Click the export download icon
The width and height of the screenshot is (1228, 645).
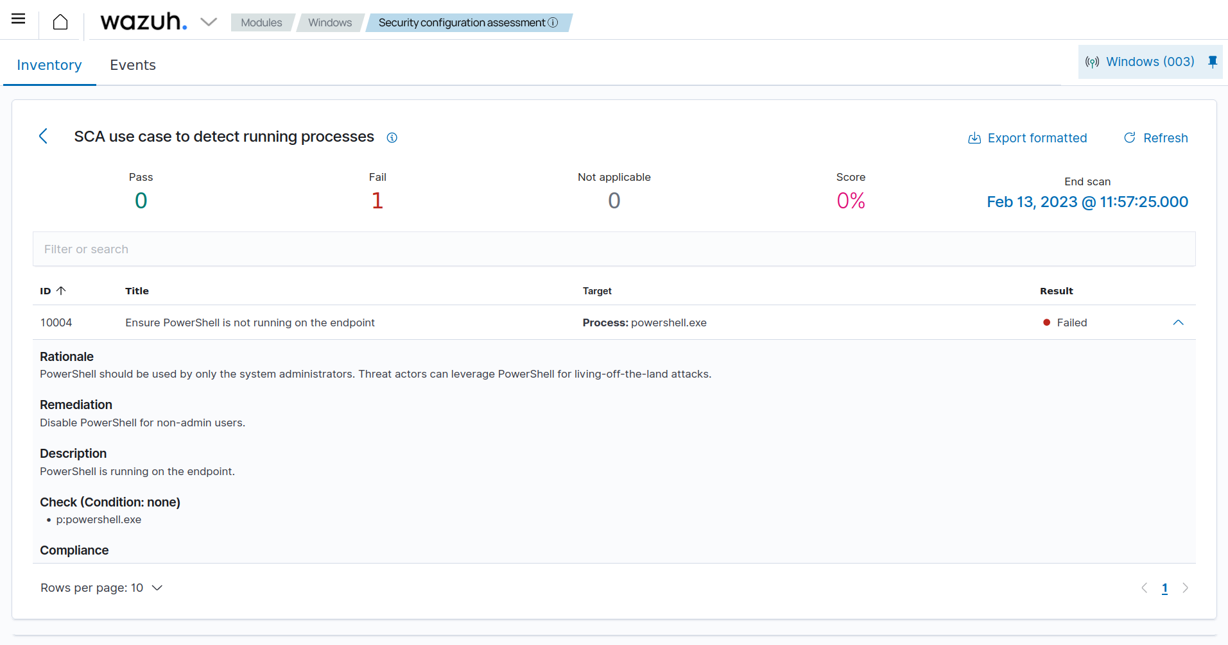click(x=974, y=138)
